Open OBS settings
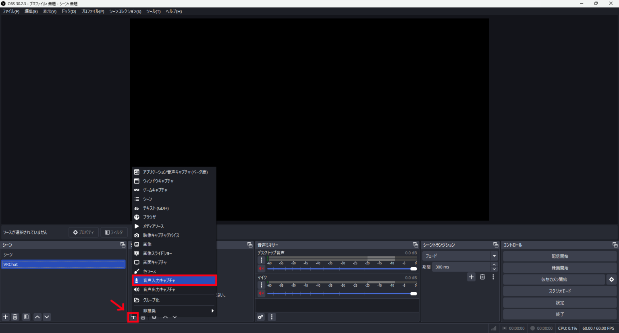 click(x=559, y=302)
